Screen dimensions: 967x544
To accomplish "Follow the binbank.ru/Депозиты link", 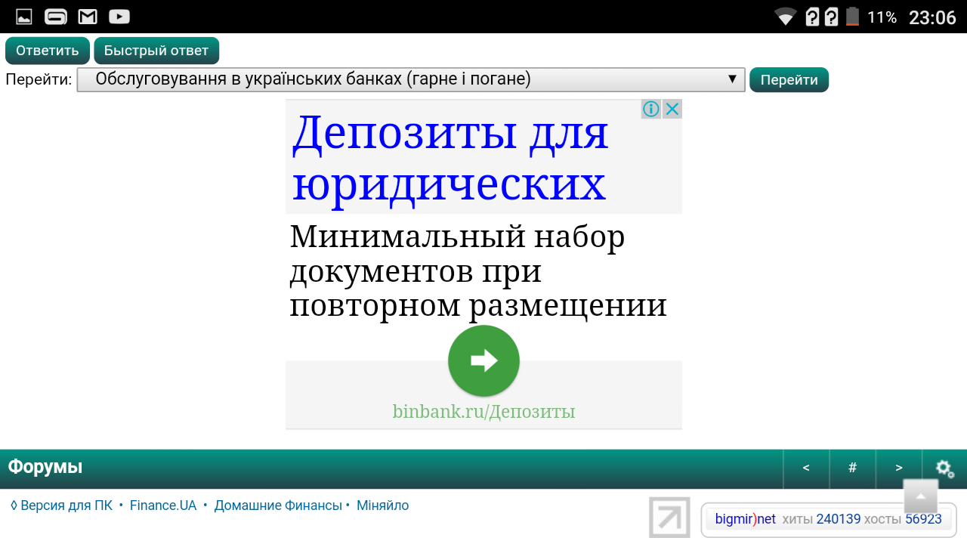I will click(483, 412).
